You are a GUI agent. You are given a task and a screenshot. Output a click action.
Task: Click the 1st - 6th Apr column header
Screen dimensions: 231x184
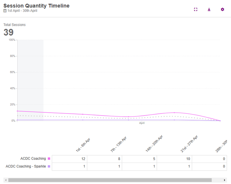[x=83, y=145]
